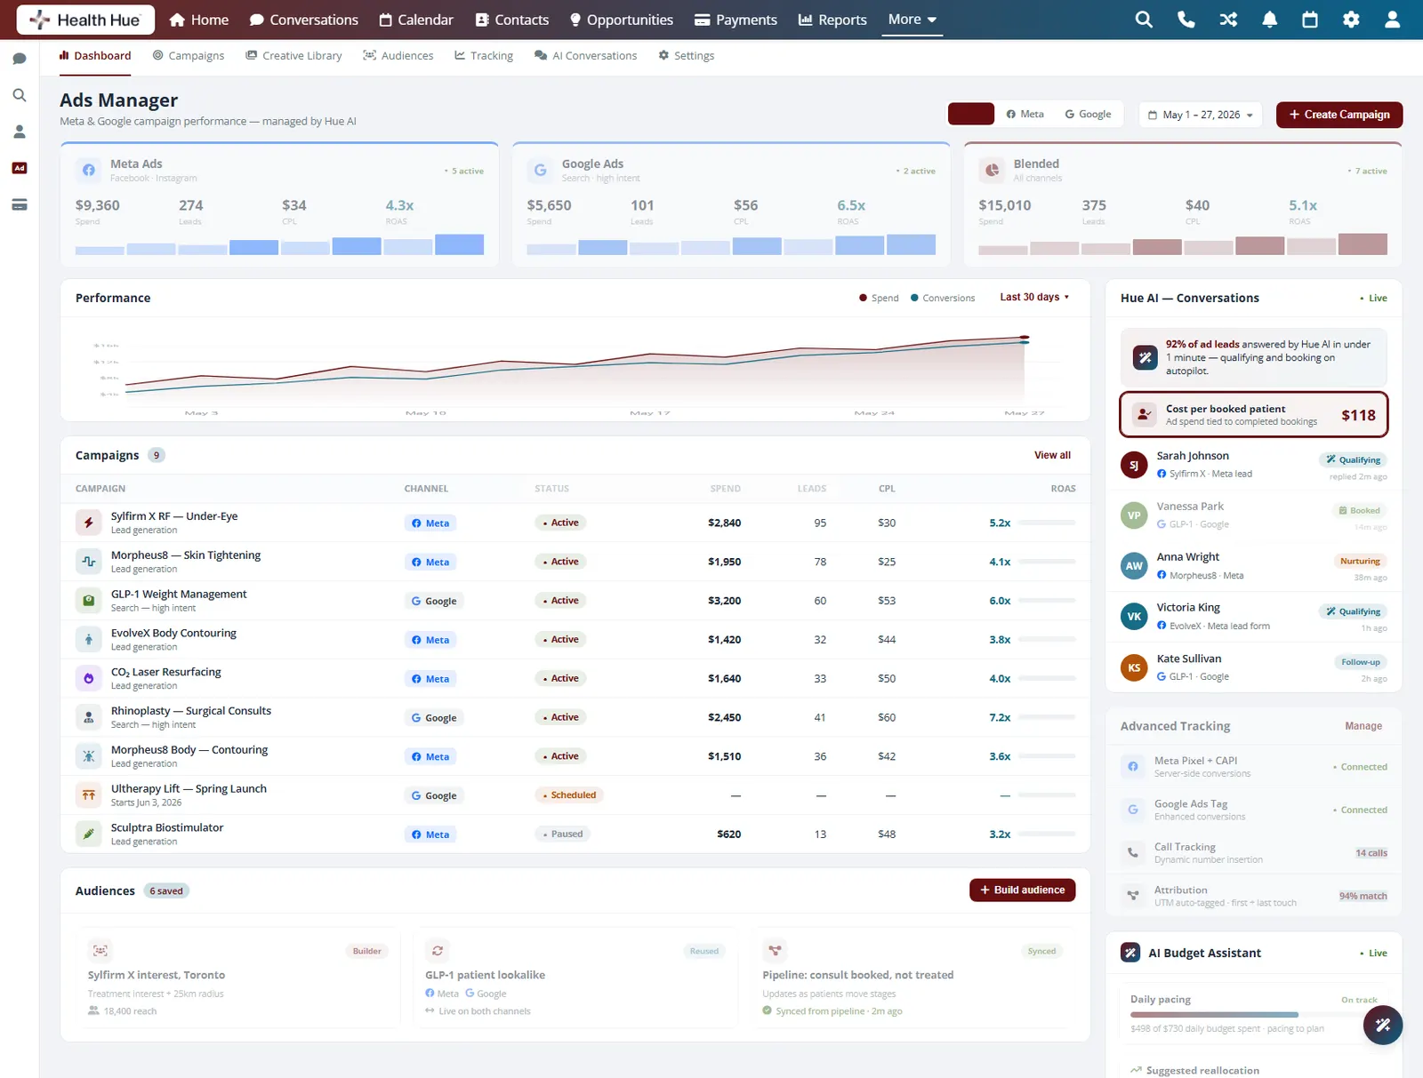Click the GLP-1 Weight Management scale icon
This screenshot has height=1078, width=1423.
pos(88,601)
